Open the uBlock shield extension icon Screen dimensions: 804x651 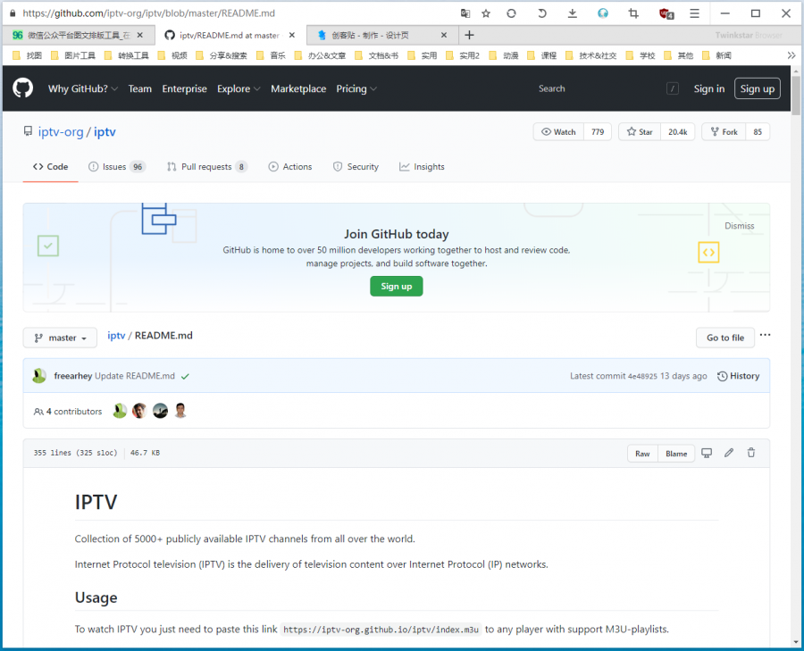tap(666, 13)
